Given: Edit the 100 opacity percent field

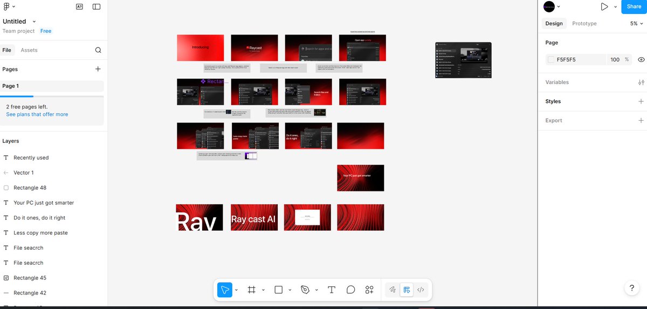Looking at the screenshot, I should (615, 60).
